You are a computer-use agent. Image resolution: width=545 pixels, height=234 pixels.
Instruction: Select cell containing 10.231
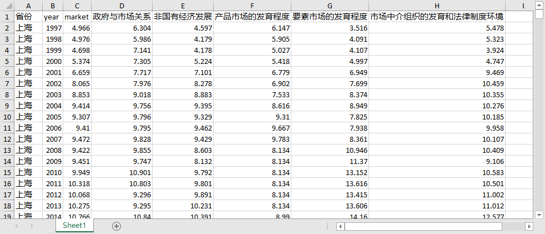[183, 206]
